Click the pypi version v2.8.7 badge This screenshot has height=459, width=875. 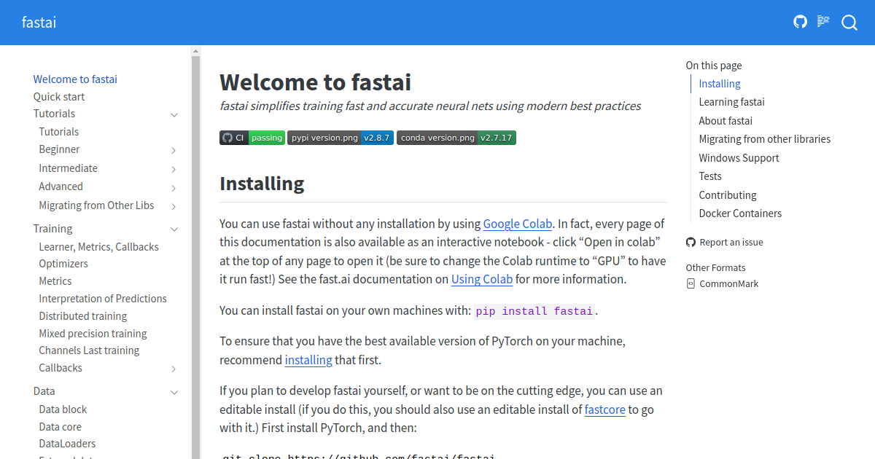[341, 138]
